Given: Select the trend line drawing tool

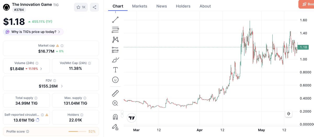Looking at the screenshot, I should 115,20.
